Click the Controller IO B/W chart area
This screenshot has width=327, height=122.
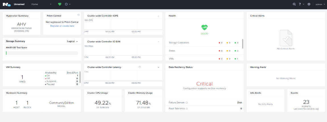[123, 50]
